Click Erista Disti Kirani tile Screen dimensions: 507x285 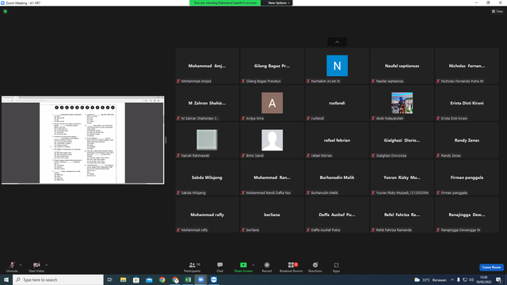467,103
